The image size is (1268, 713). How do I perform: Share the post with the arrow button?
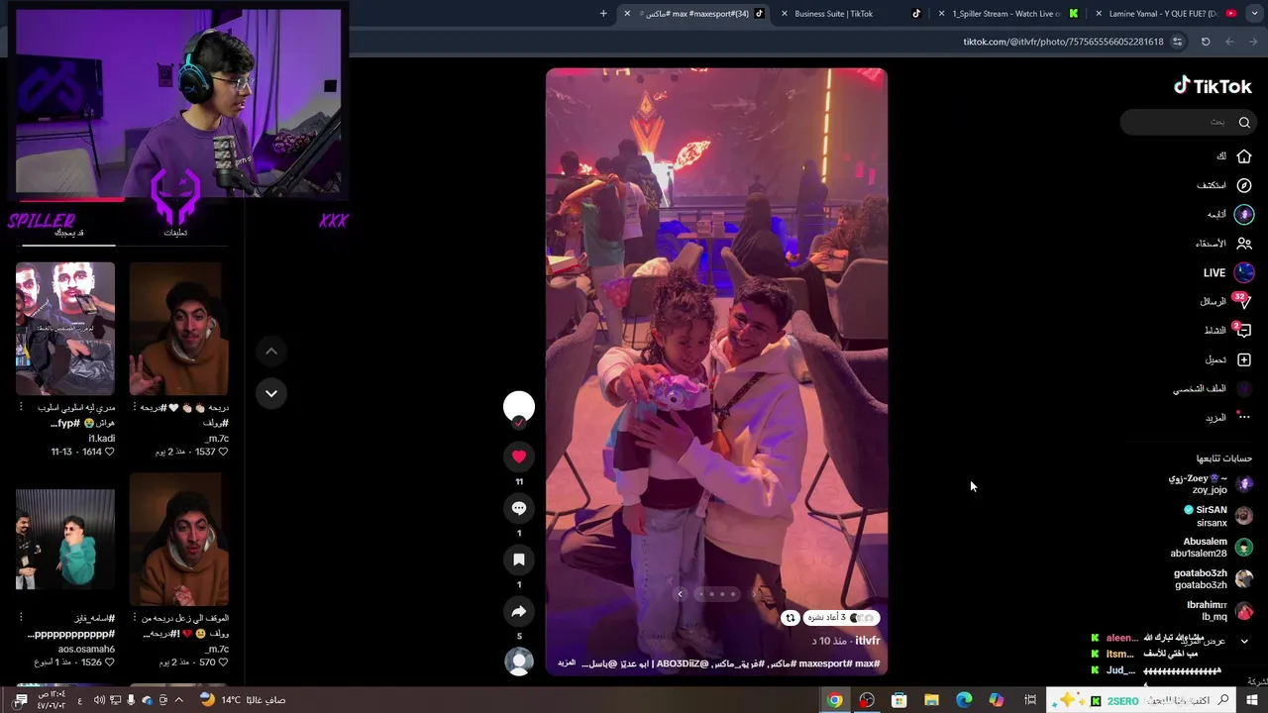point(519,611)
